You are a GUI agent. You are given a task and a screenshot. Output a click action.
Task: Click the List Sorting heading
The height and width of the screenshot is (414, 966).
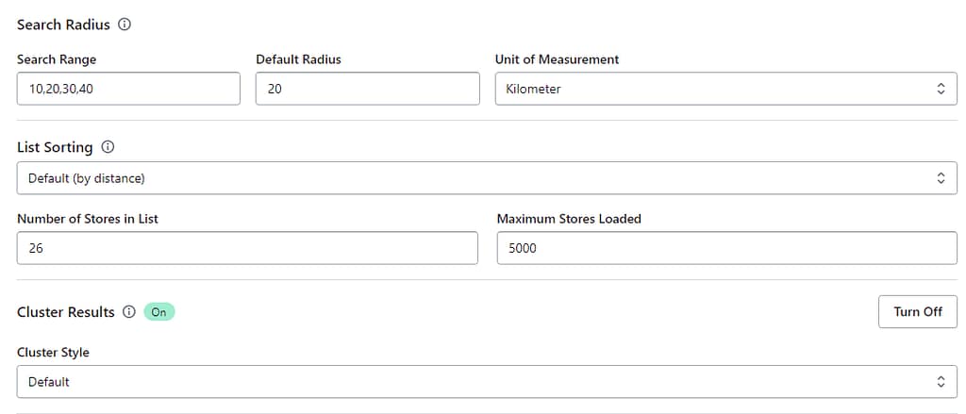55,147
